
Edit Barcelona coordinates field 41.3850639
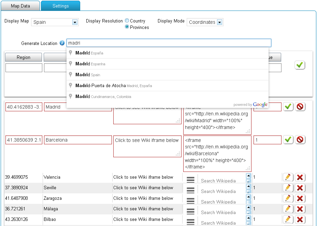24,140
